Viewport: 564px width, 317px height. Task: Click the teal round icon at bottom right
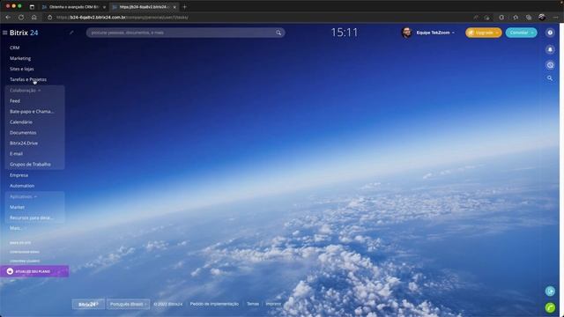tap(550, 291)
